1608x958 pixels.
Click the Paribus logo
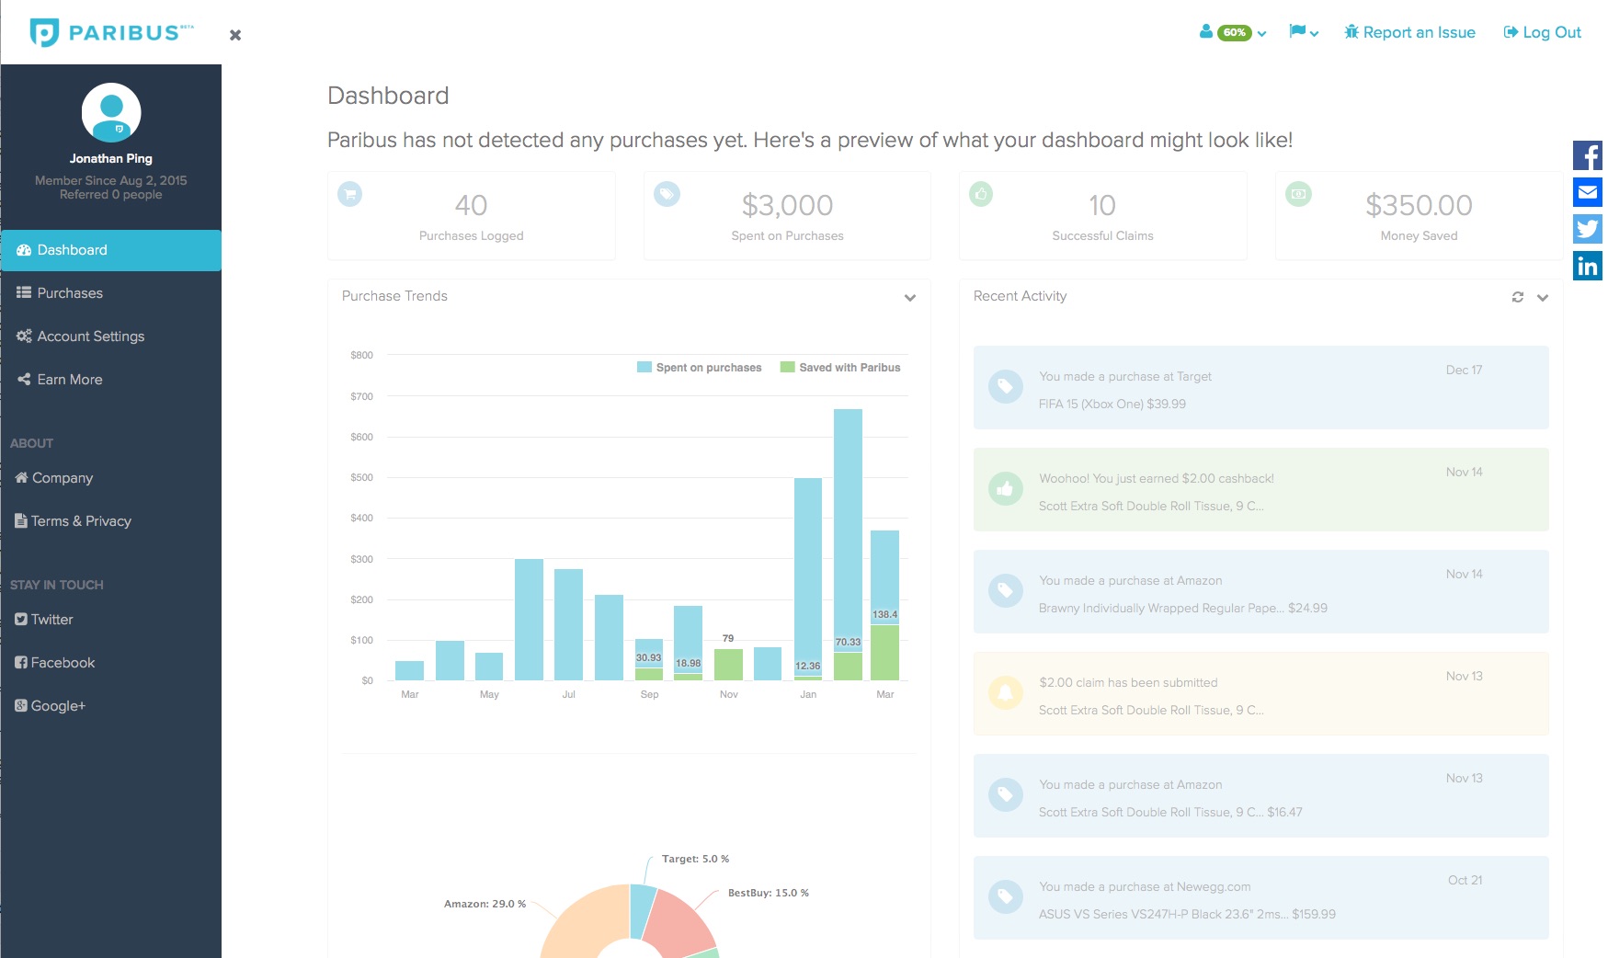111,32
